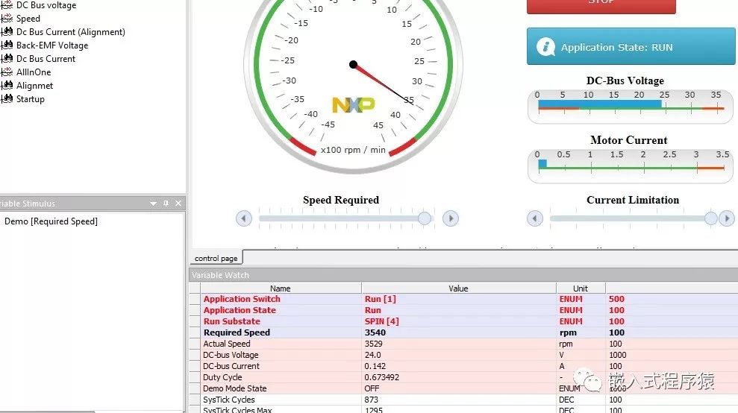Click the Motor Current bar indicator
Viewport: 738px width, 413px height.
click(x=631, y=165)
